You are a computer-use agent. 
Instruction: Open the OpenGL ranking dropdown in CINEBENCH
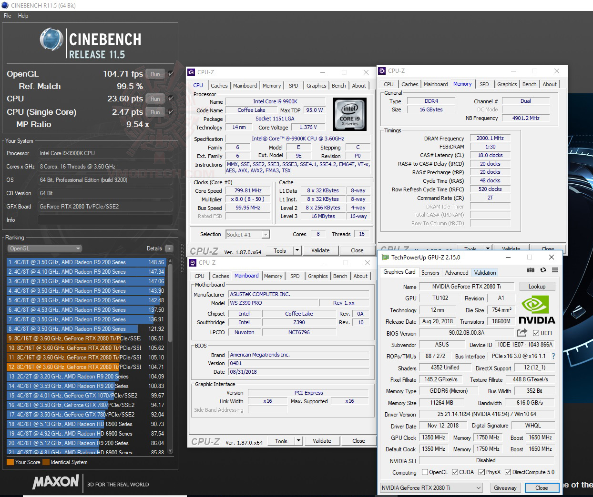tap(79, 248)
